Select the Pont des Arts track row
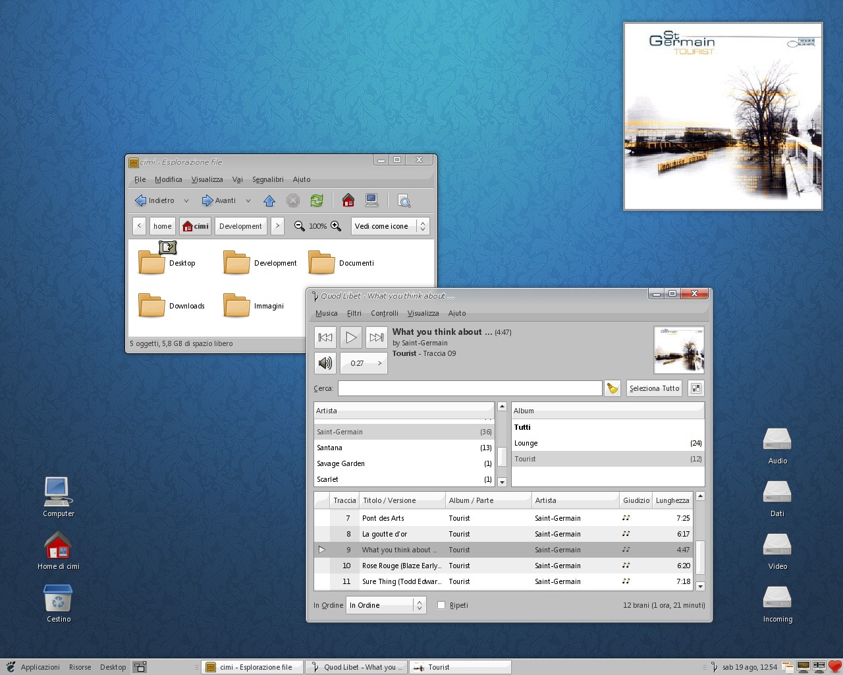Screen dimensions: 843x675 point(503,518)
